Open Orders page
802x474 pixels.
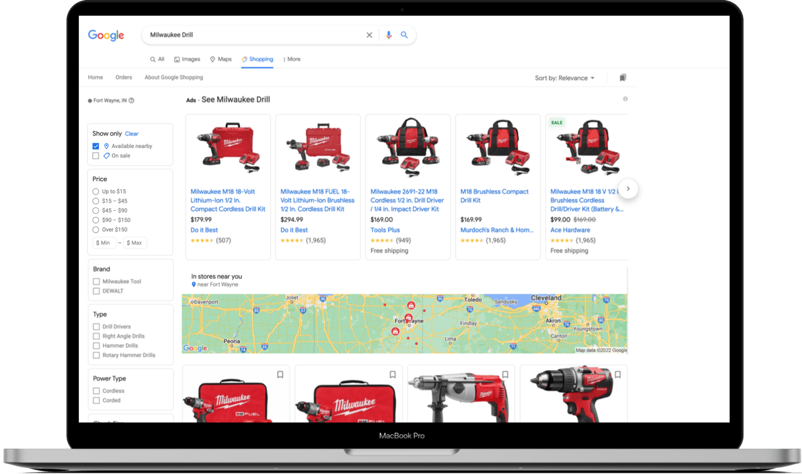[x=123, y=78]
